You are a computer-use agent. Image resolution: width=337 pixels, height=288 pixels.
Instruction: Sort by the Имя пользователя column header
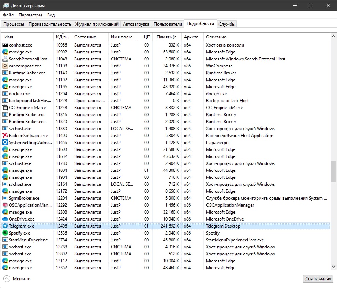click(123, 37)
